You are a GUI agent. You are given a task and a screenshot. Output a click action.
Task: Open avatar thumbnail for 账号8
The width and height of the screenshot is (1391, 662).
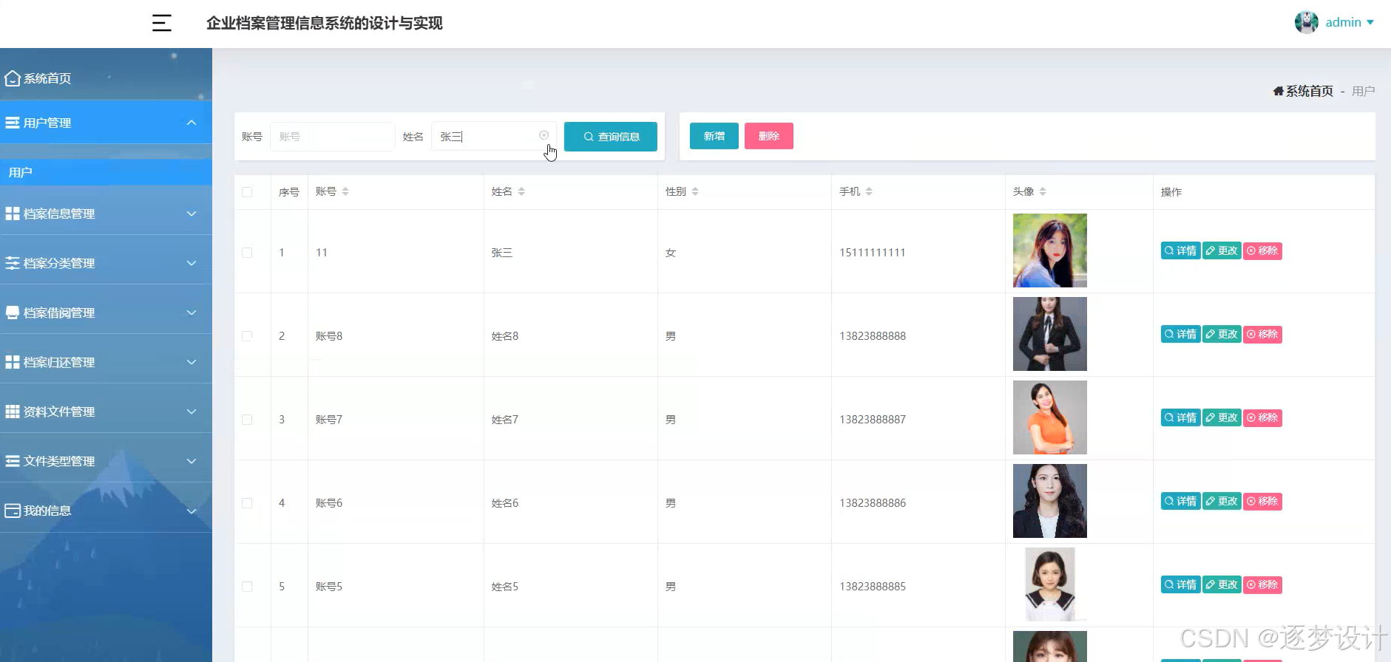click(1050, 334)
